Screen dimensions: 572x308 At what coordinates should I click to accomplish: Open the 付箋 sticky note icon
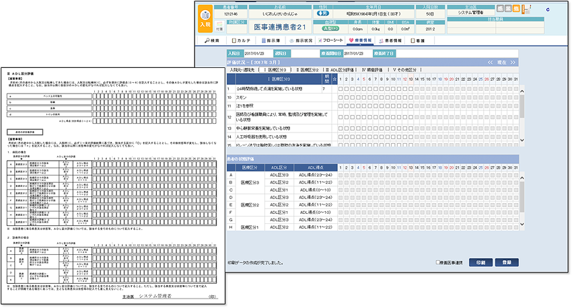(219, 26)
